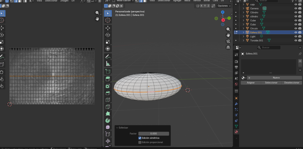Open the UV menu in UV editor

pyautogui.click(x=73, y=1)
